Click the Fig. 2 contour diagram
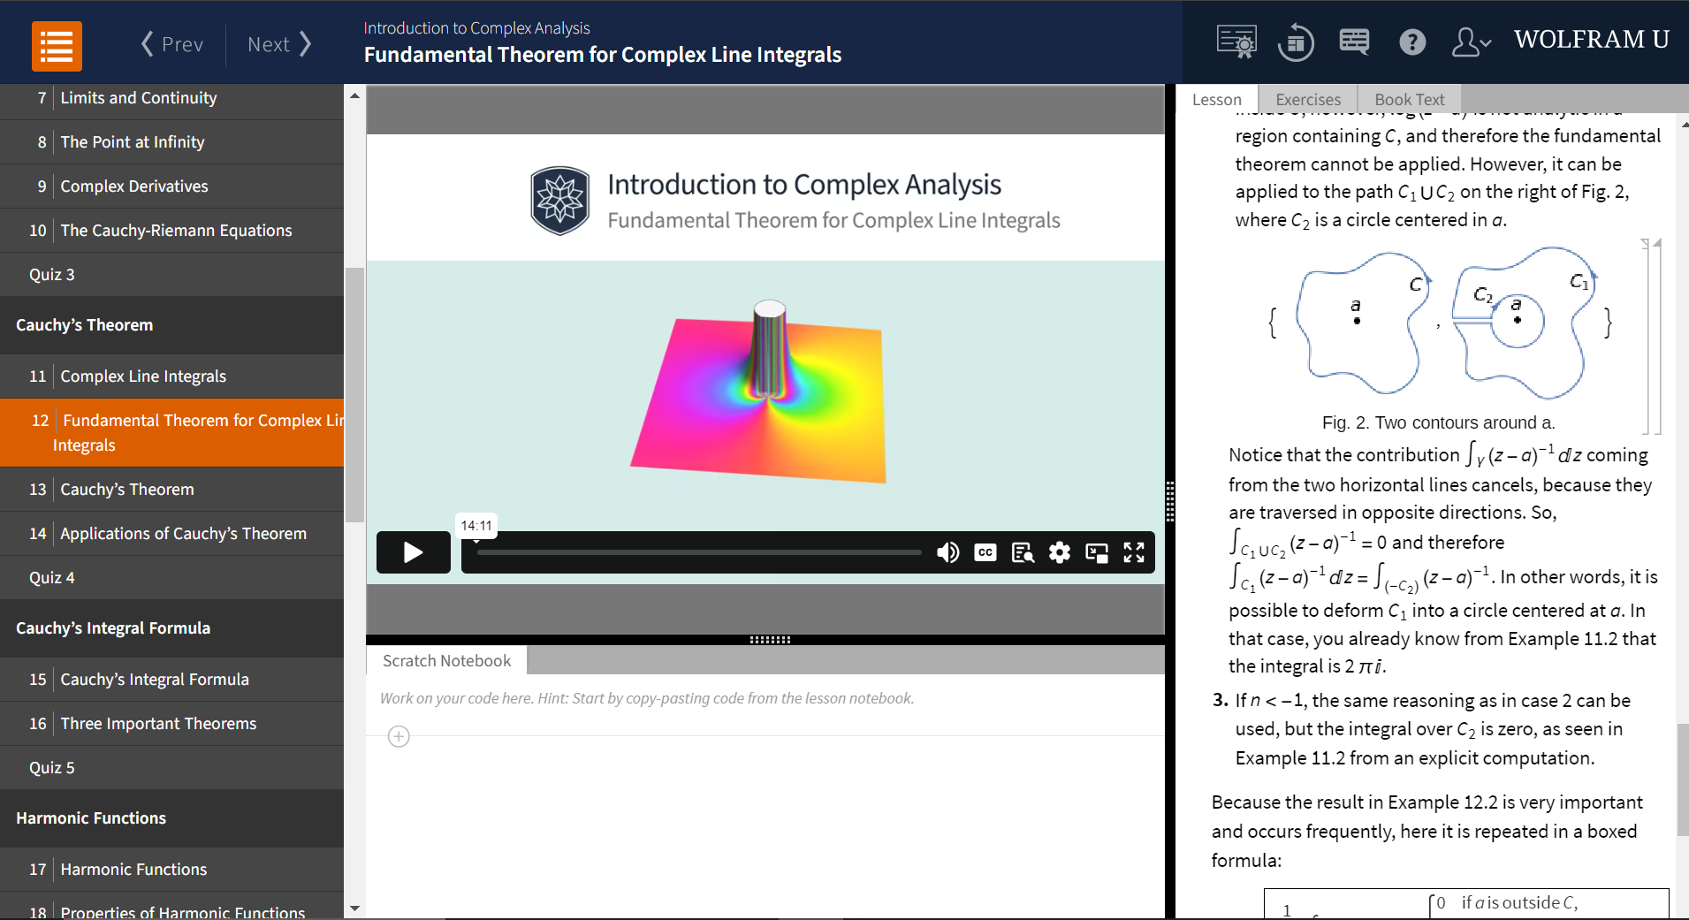The image size is (1689, 920). pyautogui.click(x=1440, y=323)
